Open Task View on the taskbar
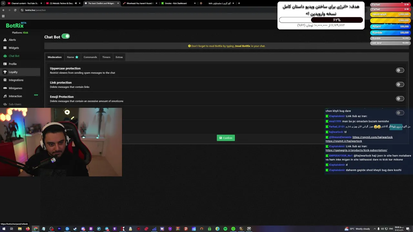The image size is (413, 232). point(12,229)
